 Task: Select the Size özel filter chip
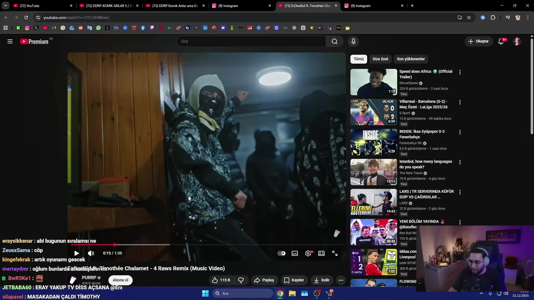(380, 59)
